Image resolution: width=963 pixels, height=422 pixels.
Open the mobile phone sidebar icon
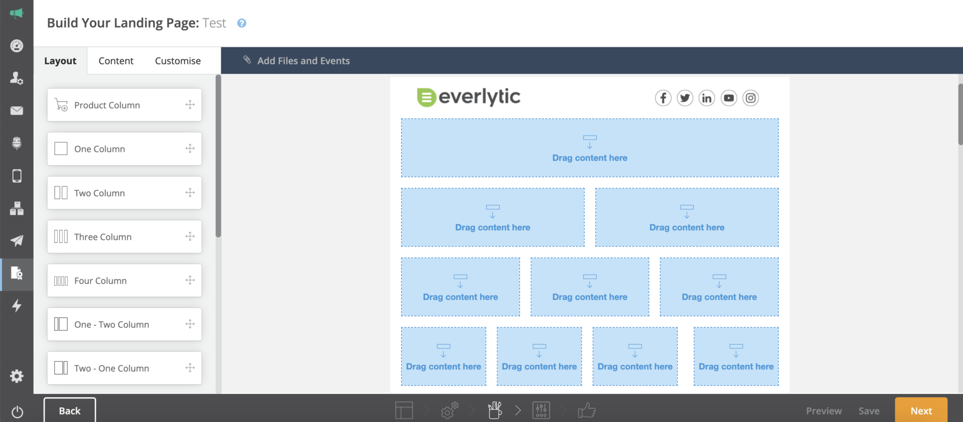17,176
